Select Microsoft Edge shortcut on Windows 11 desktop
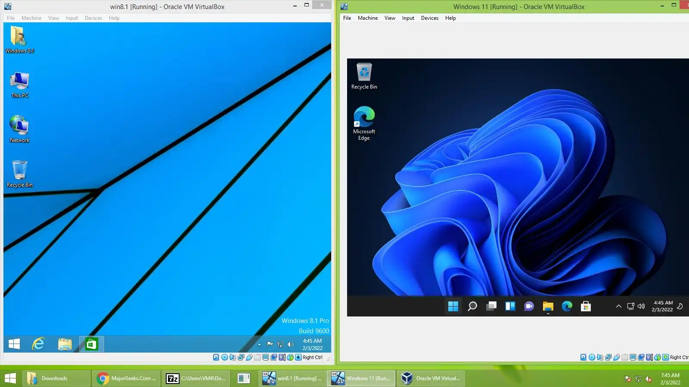The width and height of the screenshot is (689, 387). pyautogui.click(x=364, y=123)
